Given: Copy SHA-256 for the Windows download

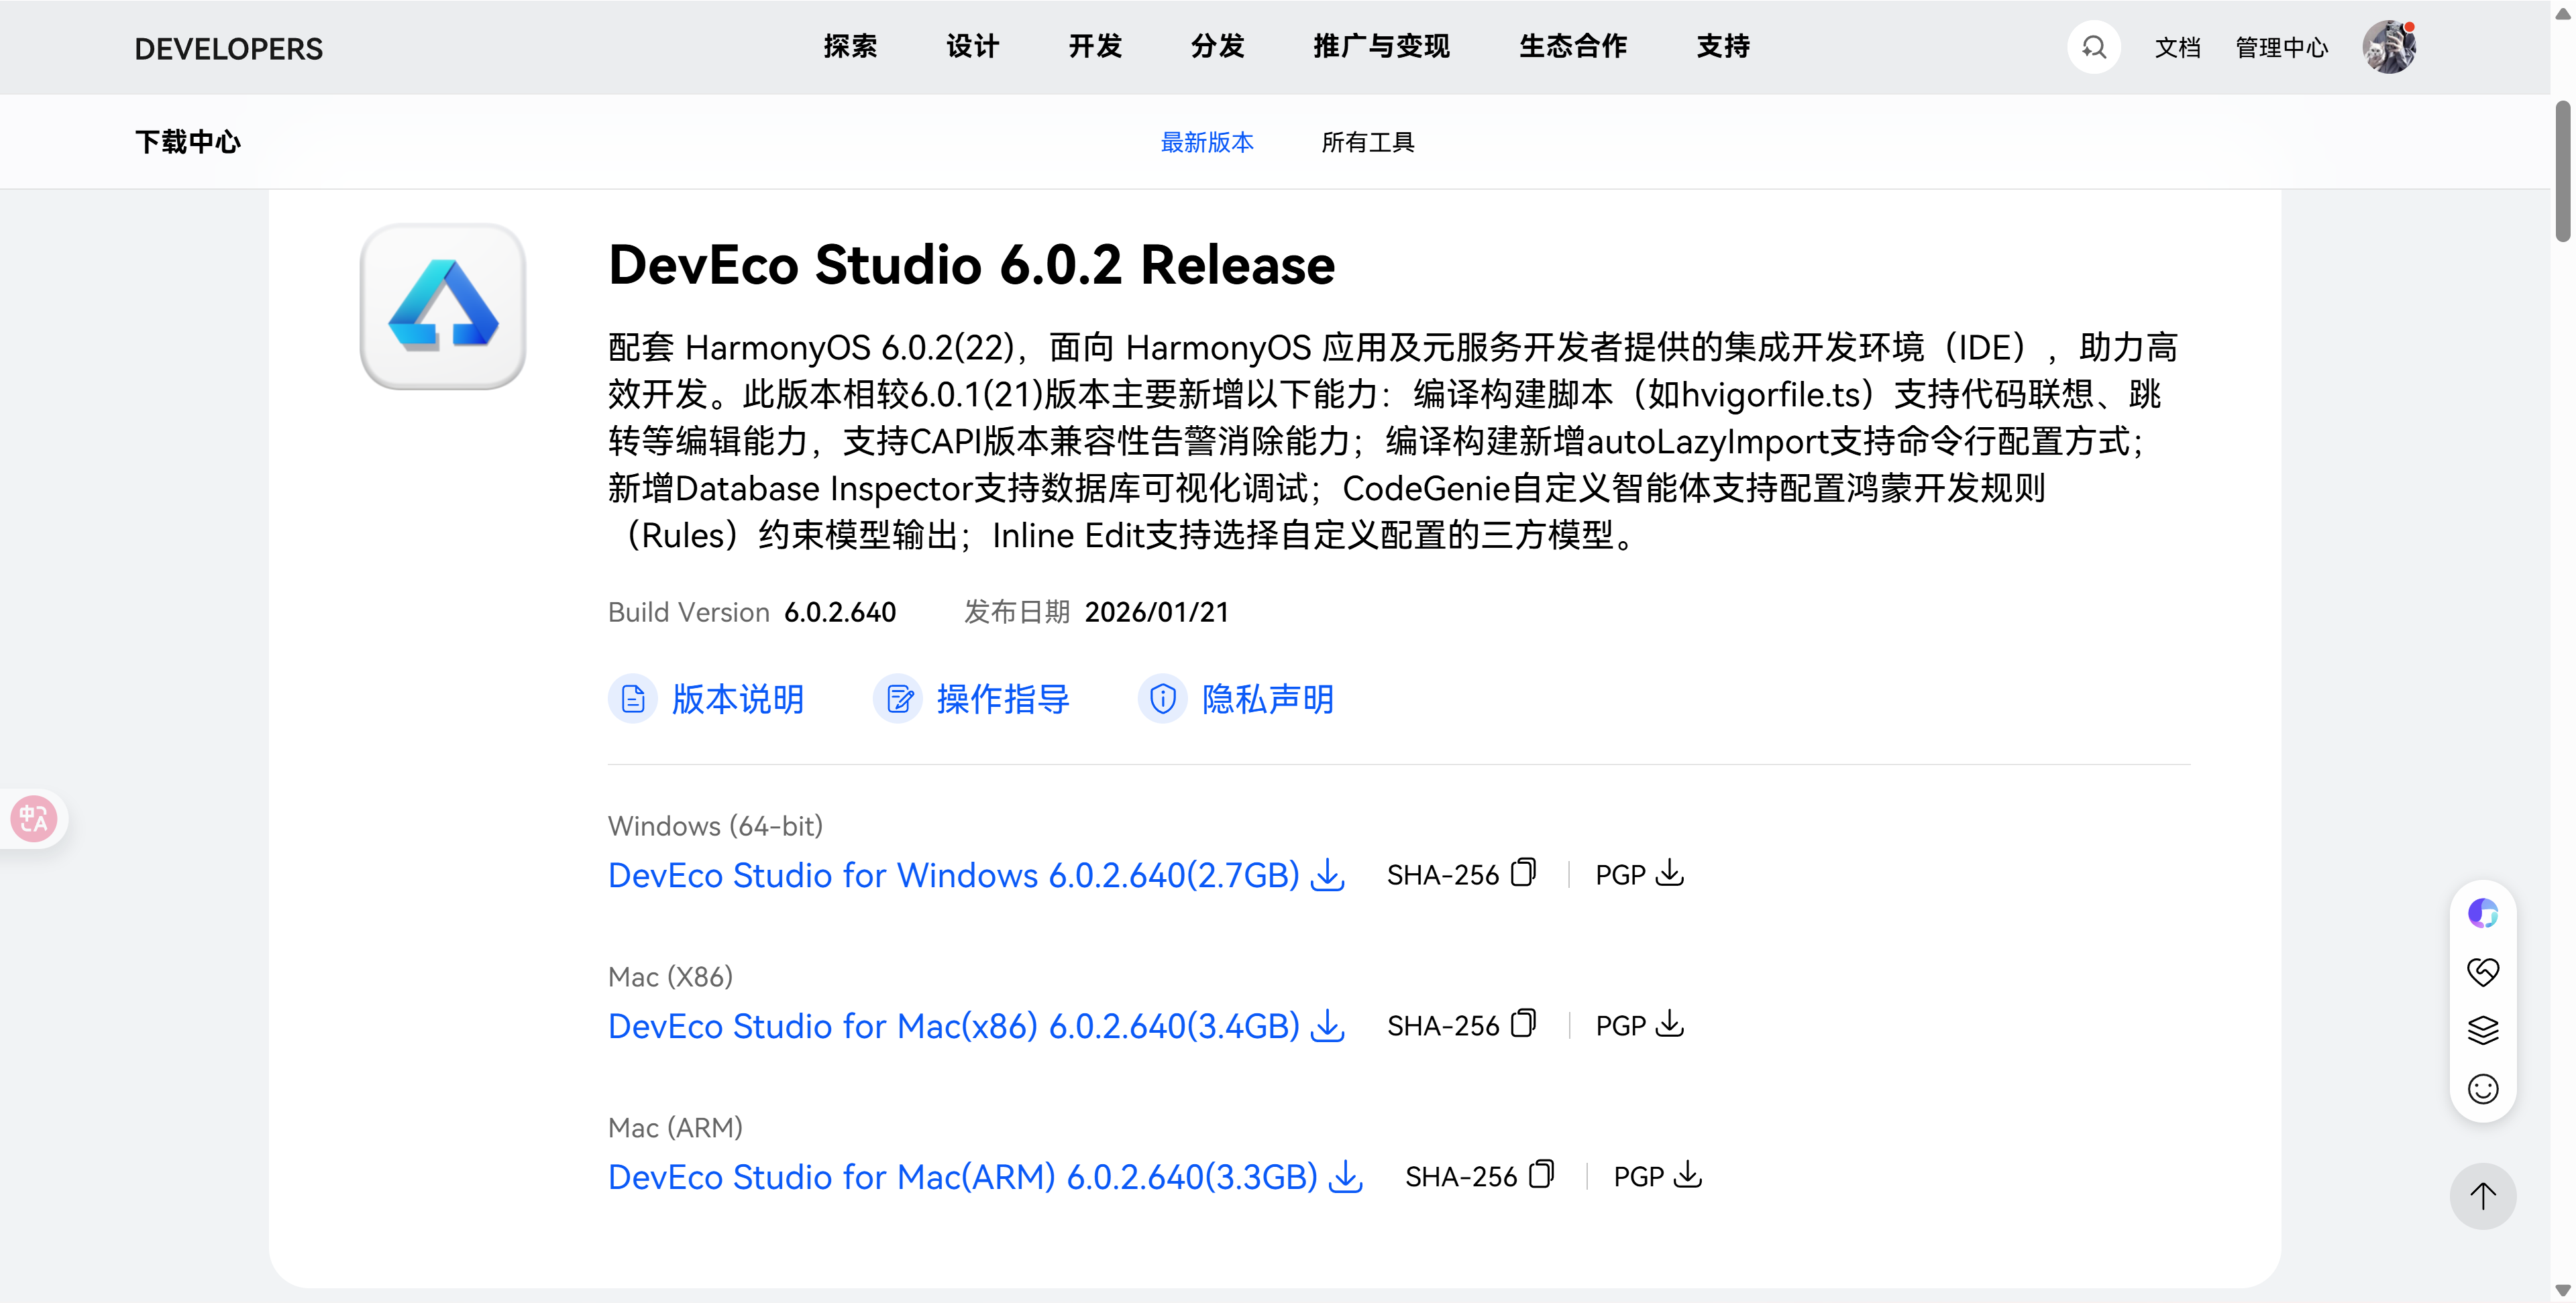Looking at the screenshot, I should 1523,873.
